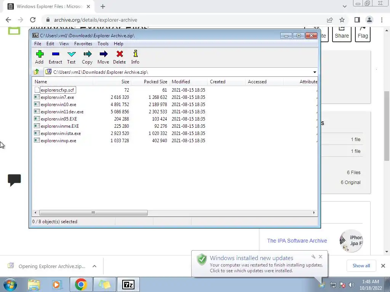Image resolution: width=390 pixels, height=292 pixels.
Task: Open the Chrome three-dot menu
Action: tap(382, 20)
